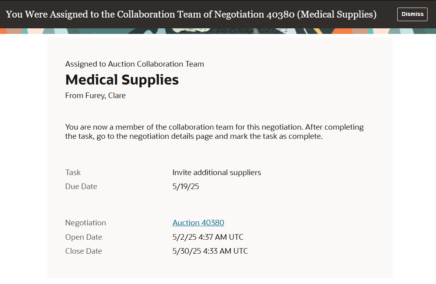Click the Assigned to Auction Collaboration Team subtitle

(135, 64)
